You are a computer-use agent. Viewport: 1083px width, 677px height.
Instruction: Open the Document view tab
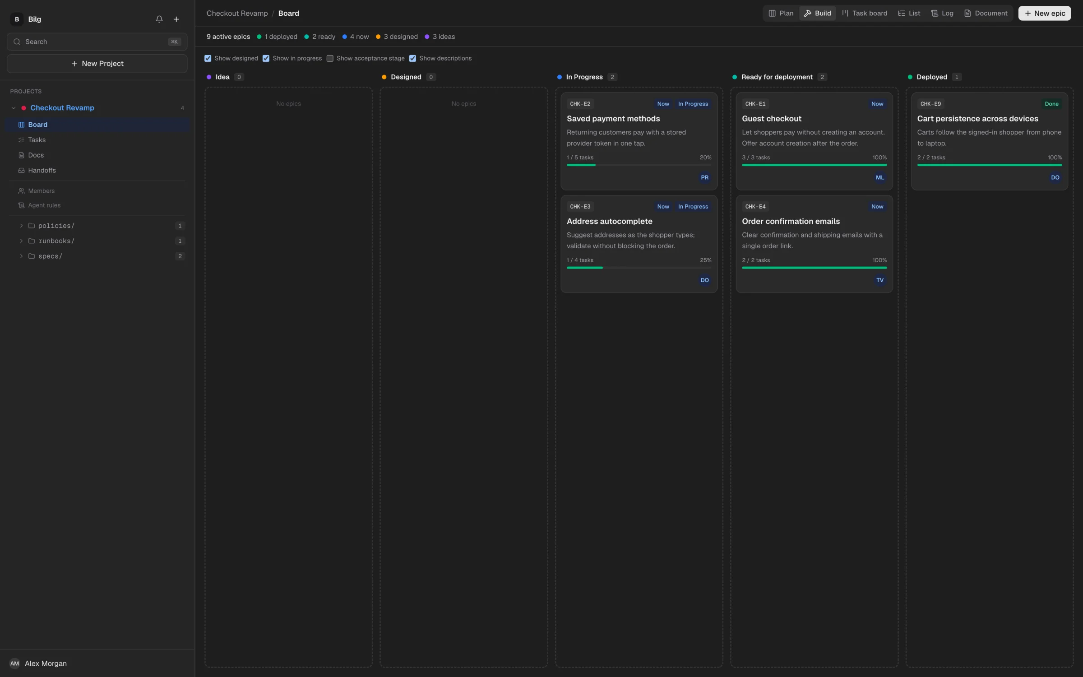point(986,13)
